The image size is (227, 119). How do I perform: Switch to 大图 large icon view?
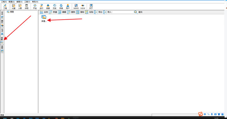pos(14,7)
